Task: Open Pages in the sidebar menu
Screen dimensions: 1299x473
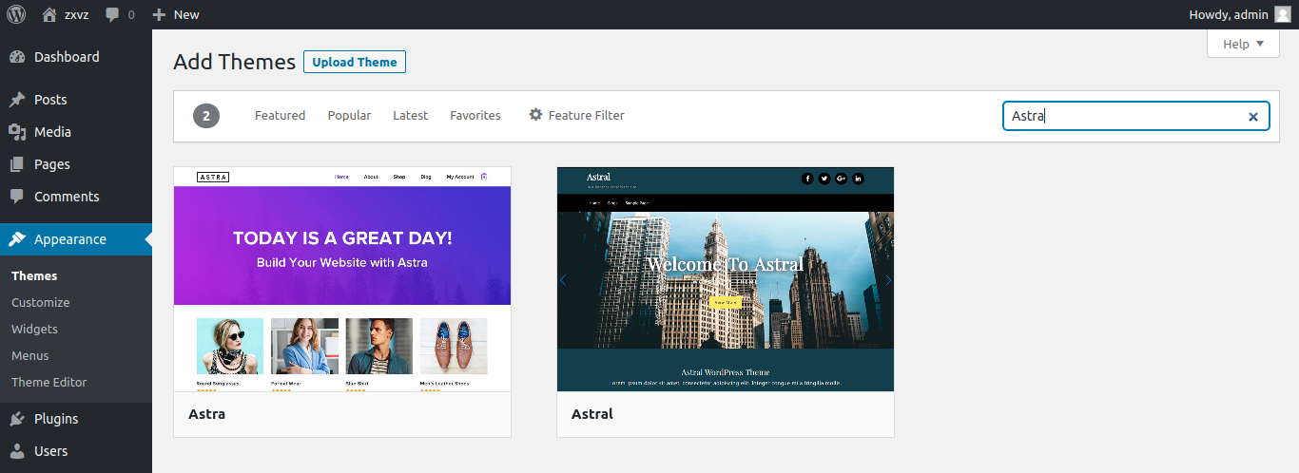Action: point(76,164)
